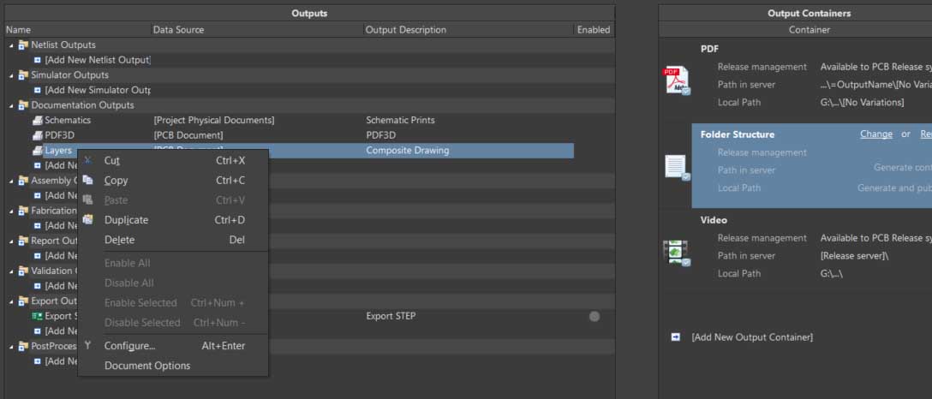Click the PDF container icon
Viewport: 932px width, 399px height.
677,80
